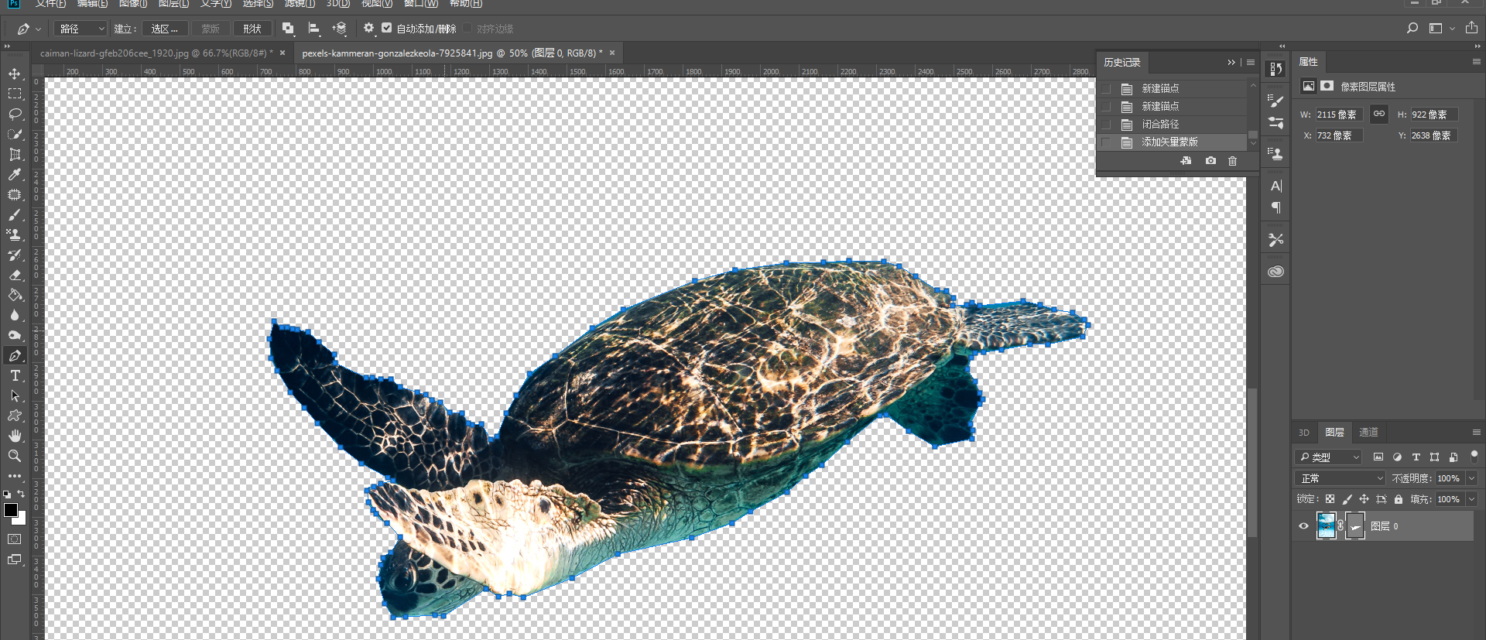Open the fill (填充) slider dropdown
The image size is (1486, 640).
click(x=1472, y=499)
